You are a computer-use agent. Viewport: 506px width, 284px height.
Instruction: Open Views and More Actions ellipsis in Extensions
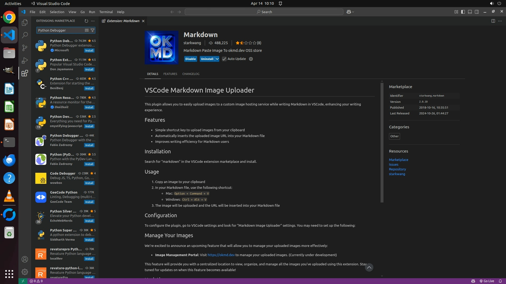coord(93,21)
